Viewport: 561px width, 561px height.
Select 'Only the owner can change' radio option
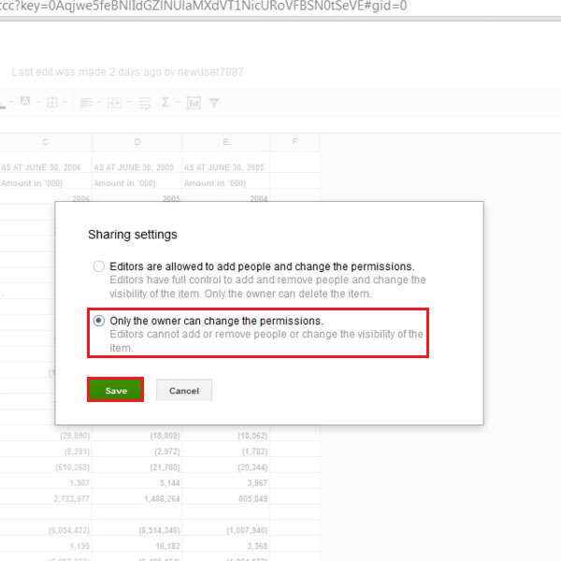(x=99, y=321)
